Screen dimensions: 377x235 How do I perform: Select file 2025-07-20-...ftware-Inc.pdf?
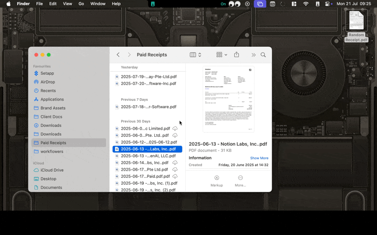click(148, 84)
